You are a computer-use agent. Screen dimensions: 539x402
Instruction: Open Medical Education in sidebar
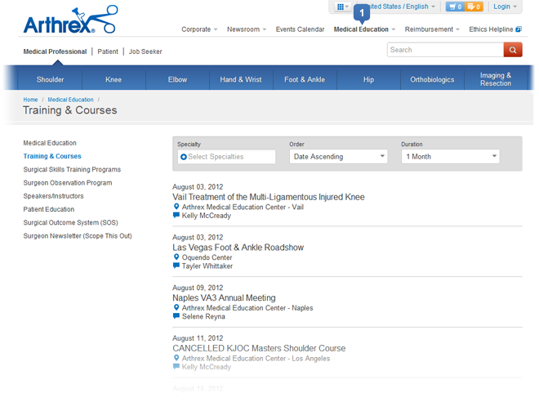50,143
